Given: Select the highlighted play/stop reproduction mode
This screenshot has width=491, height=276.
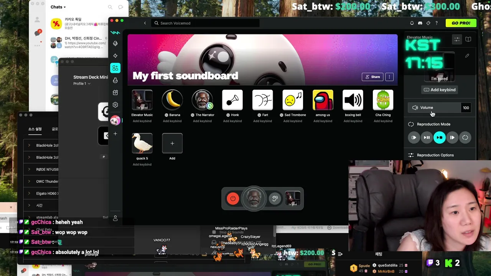Looking at the screenshot, I should click(440, 138).
